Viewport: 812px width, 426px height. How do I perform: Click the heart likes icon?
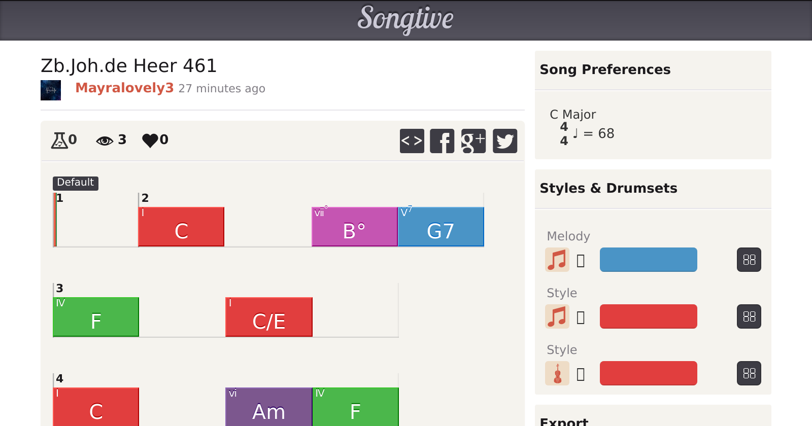pyautogui.click(x=150, y=140)
